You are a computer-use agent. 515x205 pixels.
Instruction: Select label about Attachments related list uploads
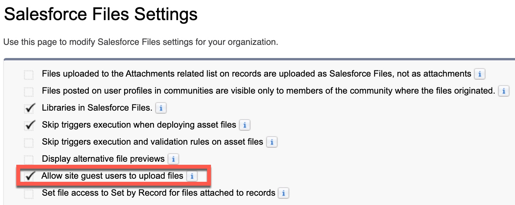point(257,74)
